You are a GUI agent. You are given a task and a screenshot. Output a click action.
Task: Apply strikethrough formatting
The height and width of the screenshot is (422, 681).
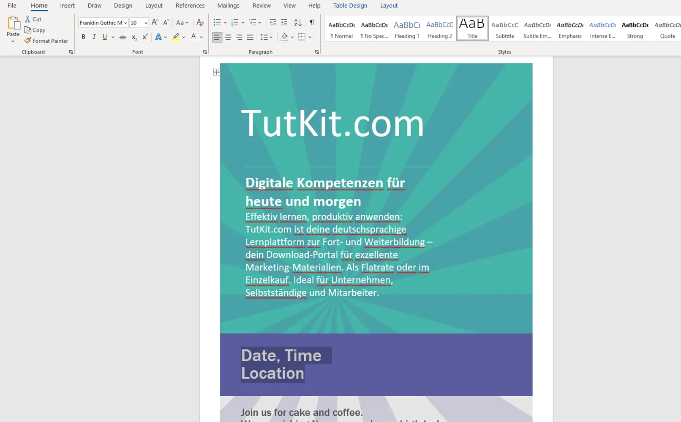(x=123, y=37)
